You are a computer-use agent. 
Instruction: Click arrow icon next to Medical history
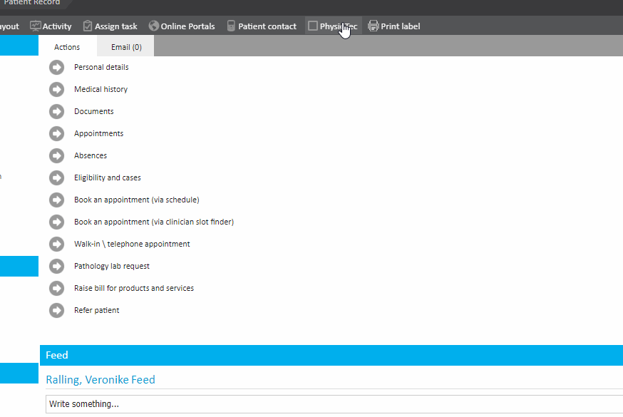(57, 89)
